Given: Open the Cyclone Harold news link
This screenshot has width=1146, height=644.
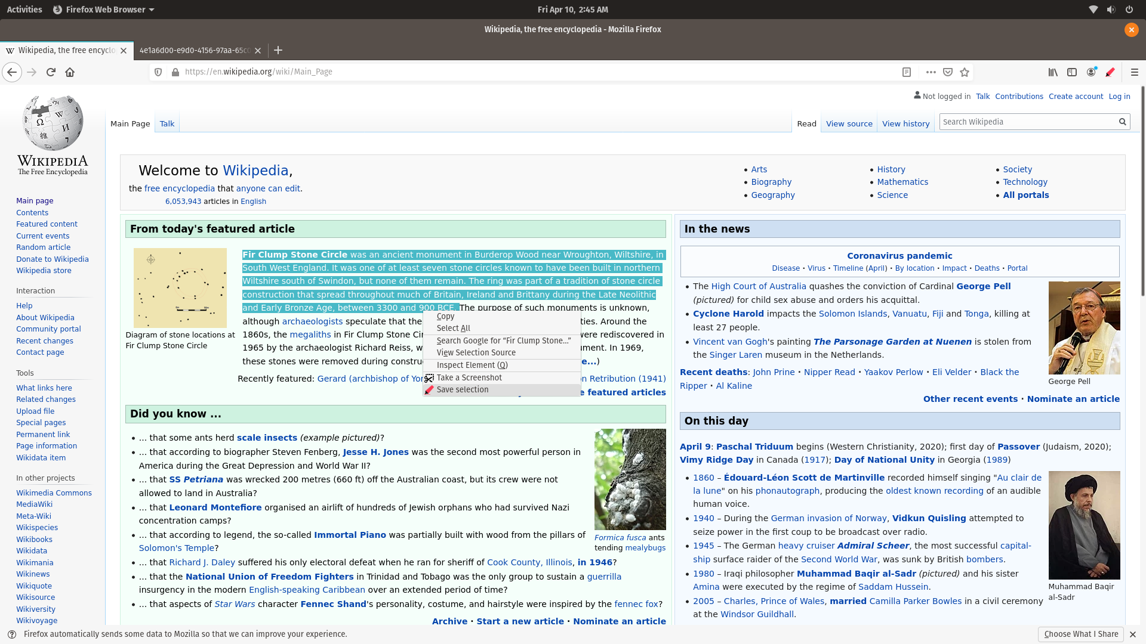Looking at the screenshot, I should point(728,314).
